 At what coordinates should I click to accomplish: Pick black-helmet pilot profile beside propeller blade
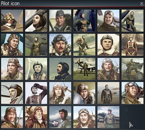(x=12, y=93)
